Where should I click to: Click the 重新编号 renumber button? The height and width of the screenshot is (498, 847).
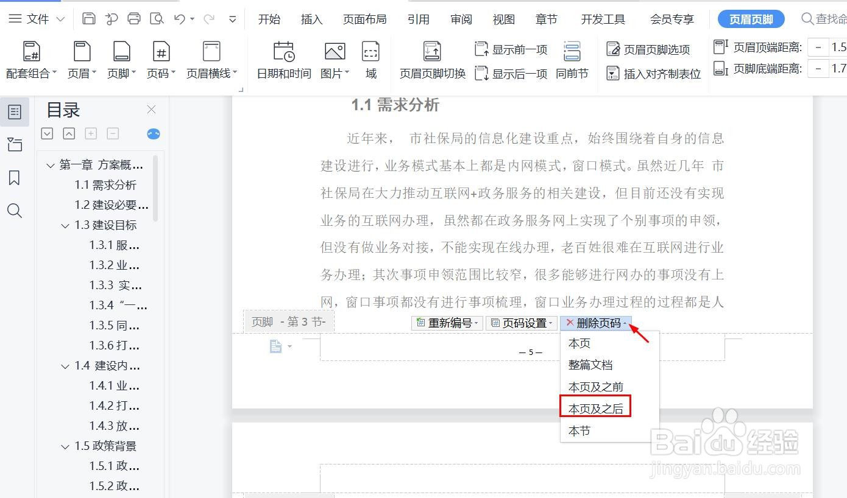click(447, 323)
